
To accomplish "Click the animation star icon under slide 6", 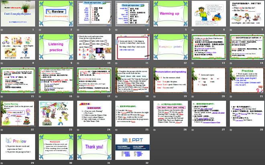I will [193, 30].
